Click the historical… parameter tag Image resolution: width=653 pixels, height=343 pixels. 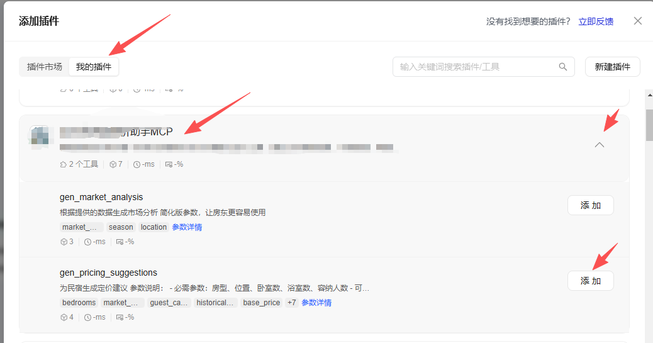coord(215,303)
